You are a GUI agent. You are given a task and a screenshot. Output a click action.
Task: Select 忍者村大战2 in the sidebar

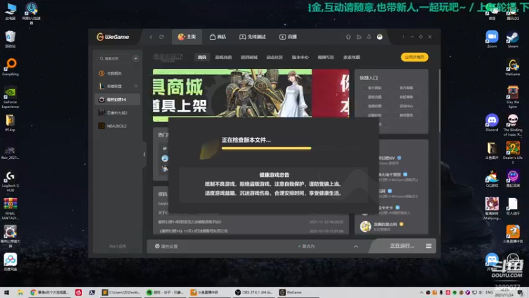(118, 113)
